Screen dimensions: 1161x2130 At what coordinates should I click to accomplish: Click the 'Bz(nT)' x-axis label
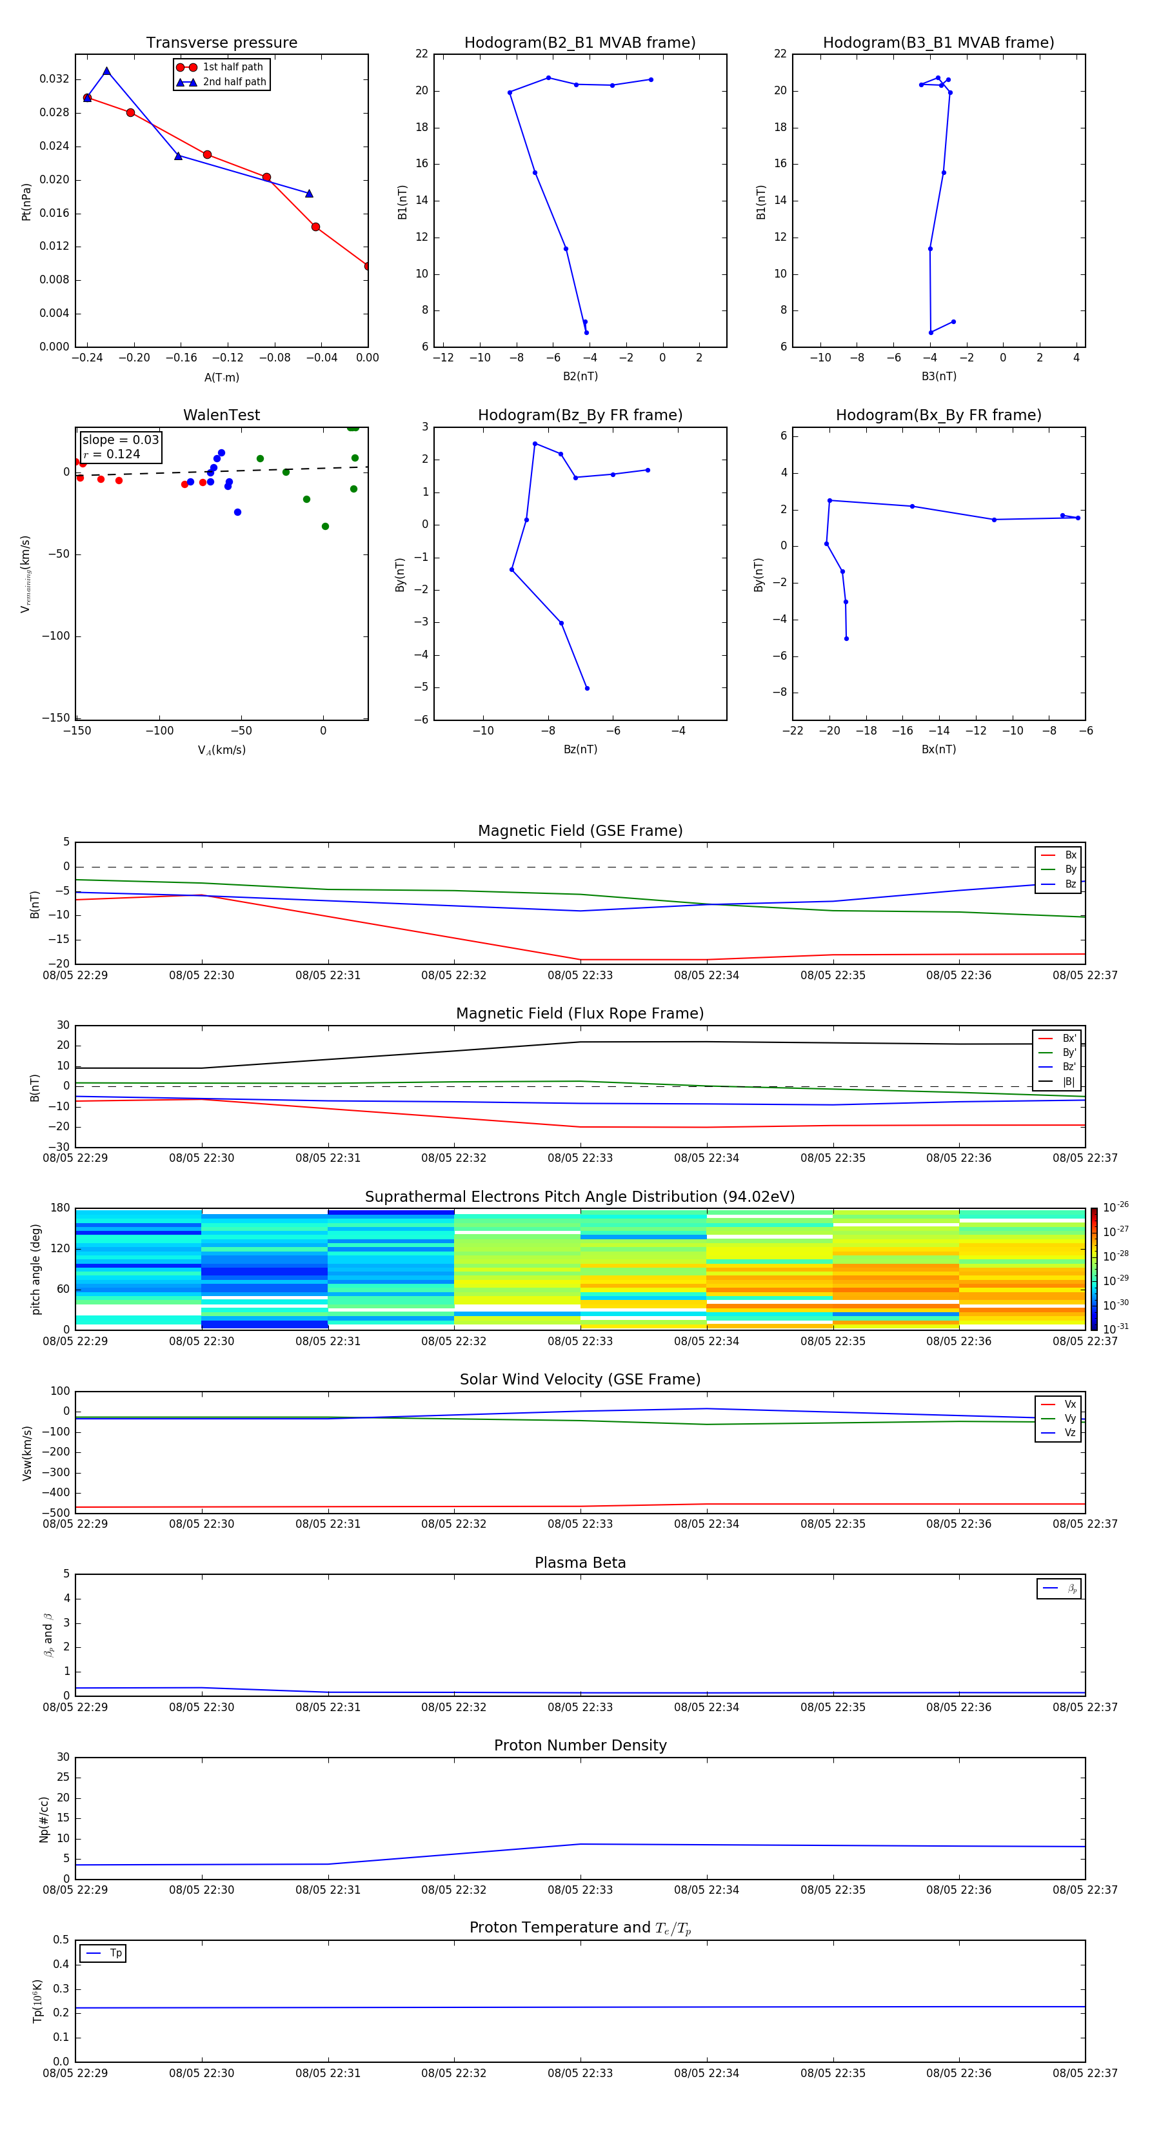coord(580,749)
